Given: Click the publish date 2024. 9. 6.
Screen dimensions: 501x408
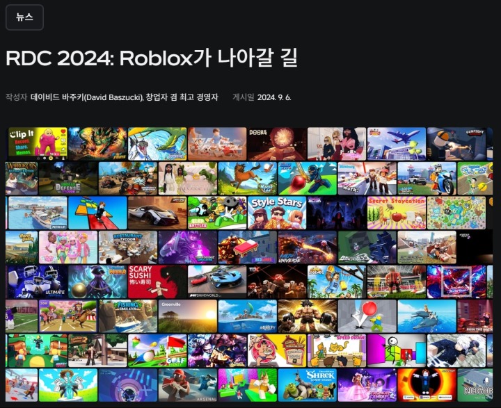Looking at the screenshot, I should point(274,97).
